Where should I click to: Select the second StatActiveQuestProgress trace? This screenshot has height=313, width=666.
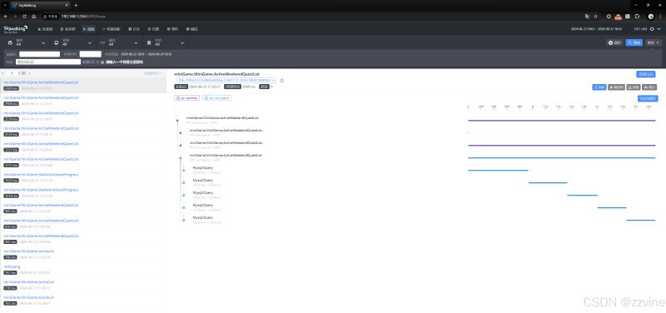click(83, 193)
